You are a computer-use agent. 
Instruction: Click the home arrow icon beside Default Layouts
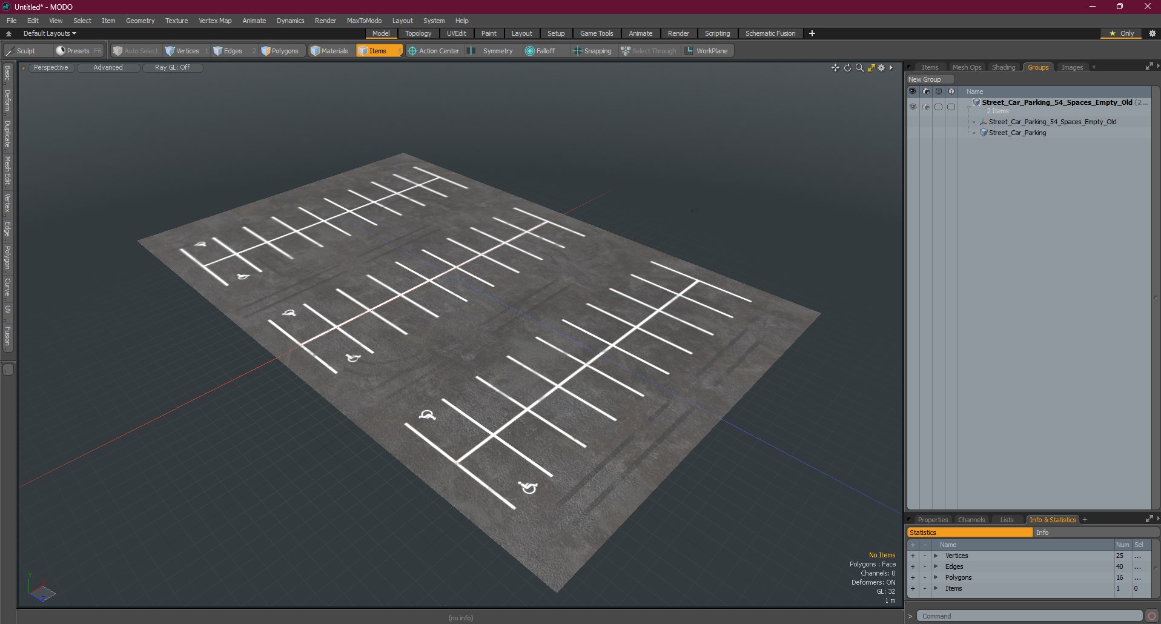point(8,33)
